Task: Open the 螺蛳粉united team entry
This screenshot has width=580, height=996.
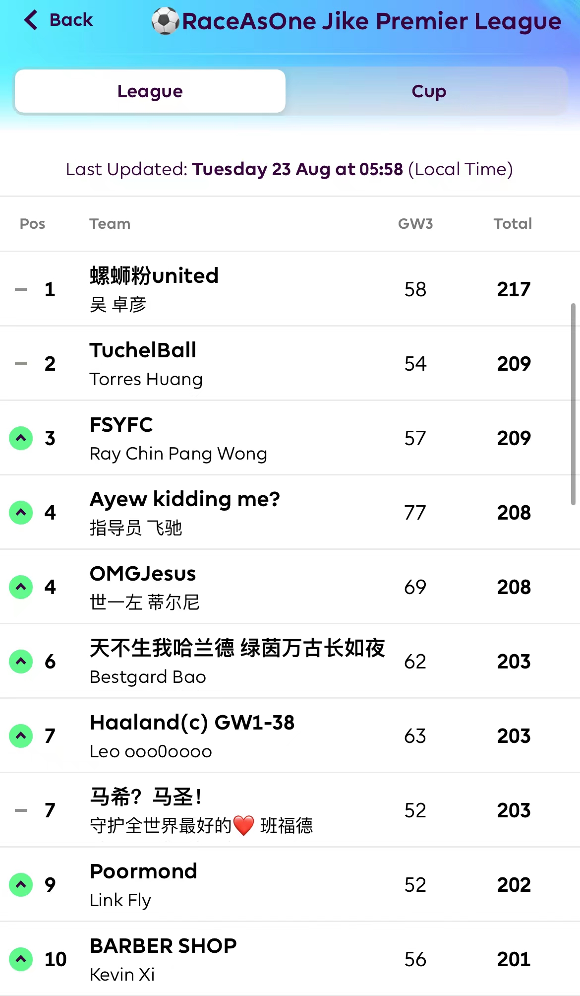Action: point(154,276)
